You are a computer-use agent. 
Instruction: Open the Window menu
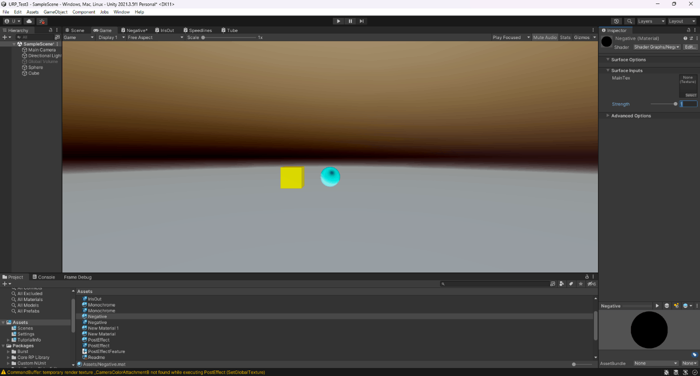(121, 12)
